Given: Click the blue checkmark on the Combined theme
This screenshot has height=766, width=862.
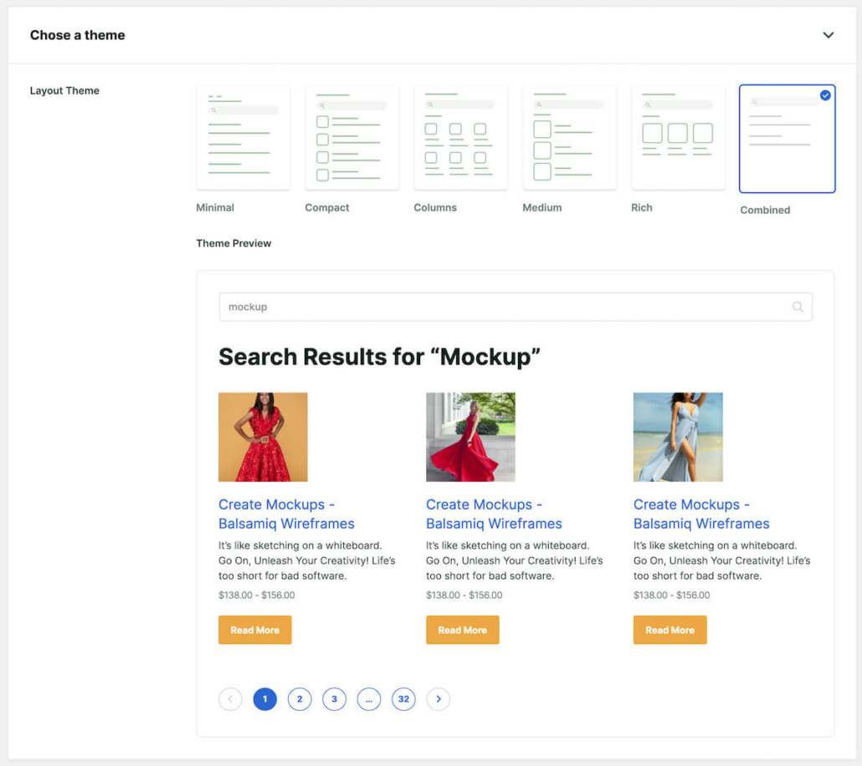Looking at the screenshot, I should tap(826, 95).
